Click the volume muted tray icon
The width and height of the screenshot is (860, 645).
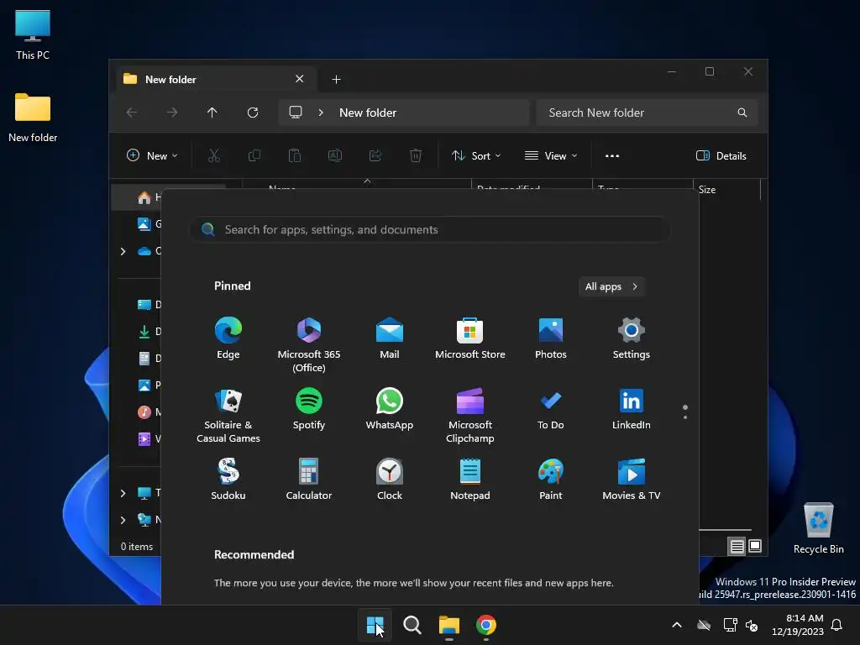(x=752, y=625)
